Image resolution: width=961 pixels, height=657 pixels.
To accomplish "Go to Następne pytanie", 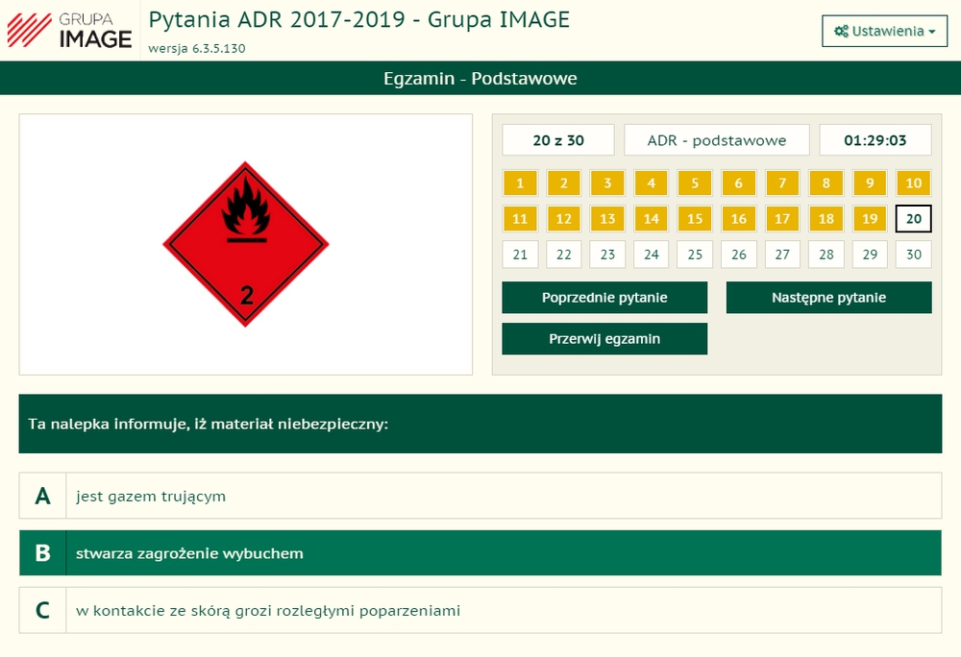I will (828, 298).
